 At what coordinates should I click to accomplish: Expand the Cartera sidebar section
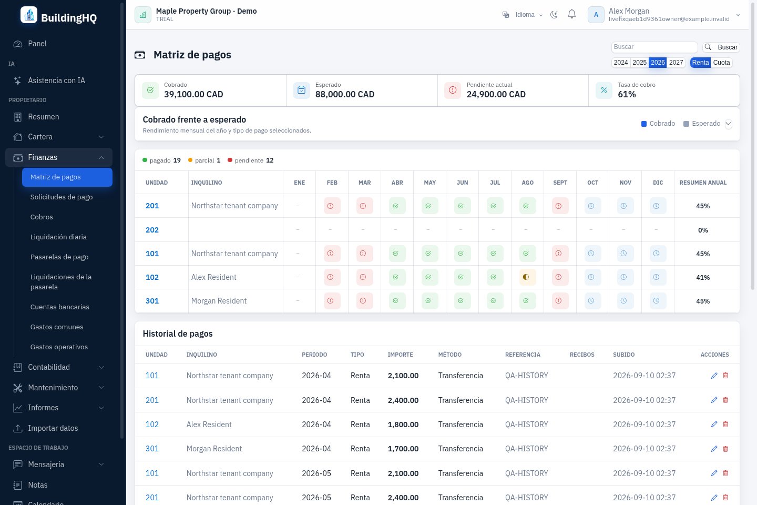tap(59, 137)
